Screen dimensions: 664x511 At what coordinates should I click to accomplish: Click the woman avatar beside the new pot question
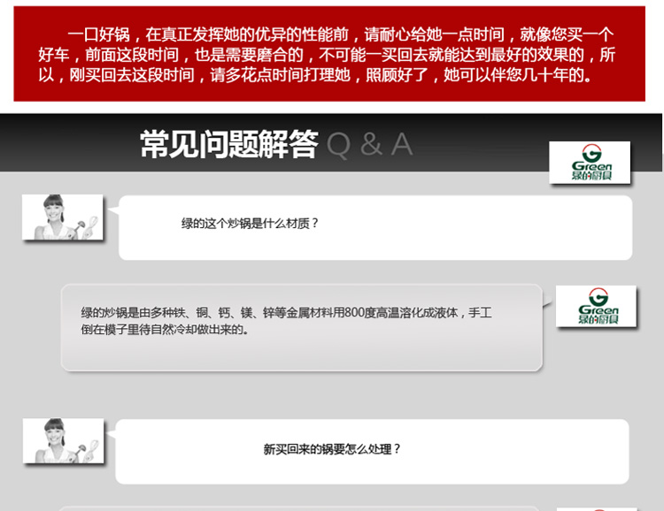click(63, 441)
